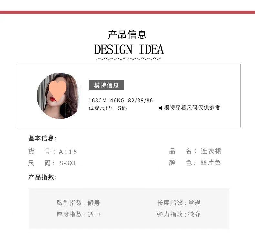The image size is (255, 236).
Task: Click 弹力指数：微弹 in the gray panel
Action: pos(179,214)
